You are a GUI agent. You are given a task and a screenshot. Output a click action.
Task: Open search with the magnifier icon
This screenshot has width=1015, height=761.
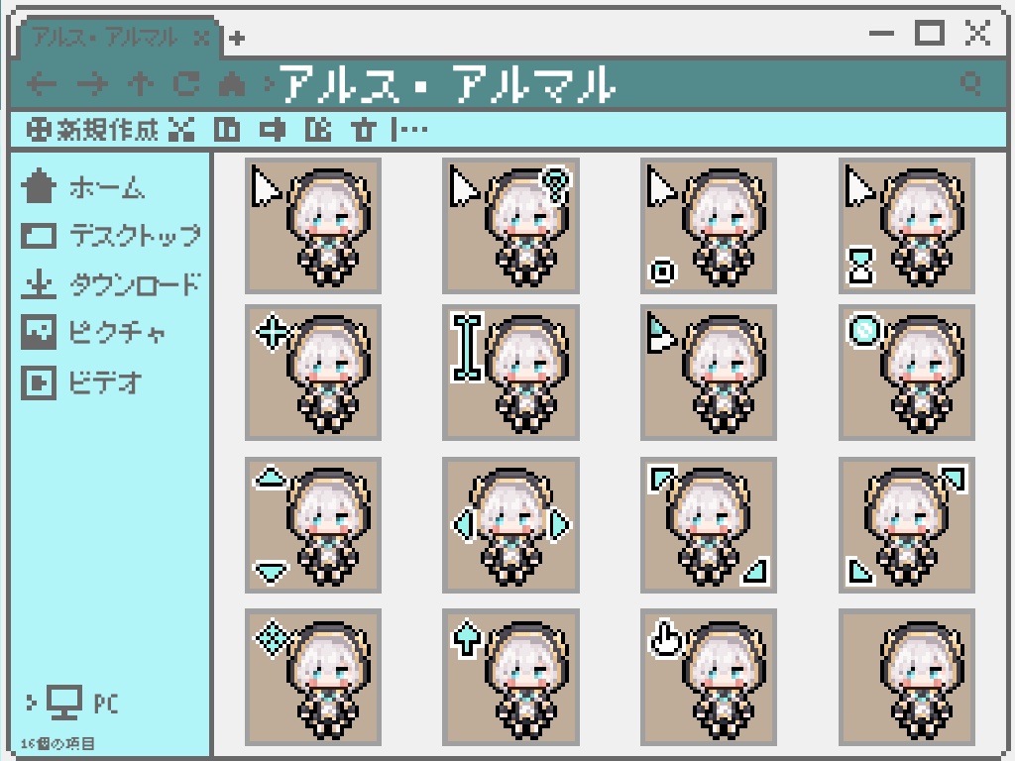pyautogui.click(x=970, y=83)
